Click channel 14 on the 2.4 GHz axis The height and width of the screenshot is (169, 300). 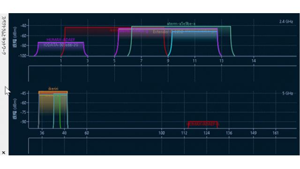pyautogui.click(x=254, y=61)
